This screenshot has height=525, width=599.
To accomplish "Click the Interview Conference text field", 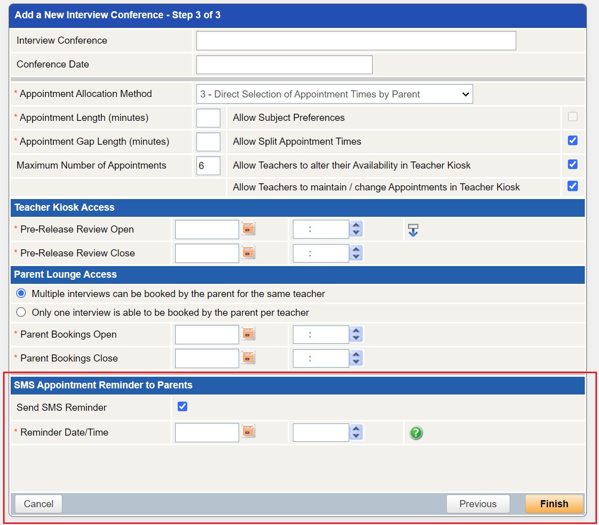I will (x=356, y=41).
